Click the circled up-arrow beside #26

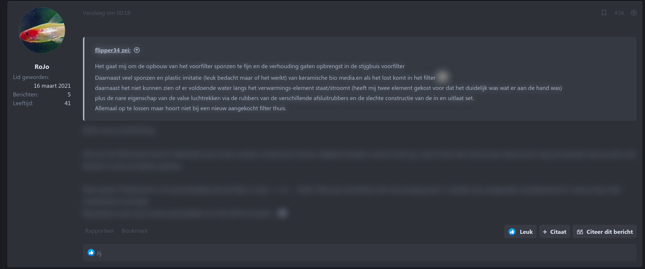click(634, 13)
